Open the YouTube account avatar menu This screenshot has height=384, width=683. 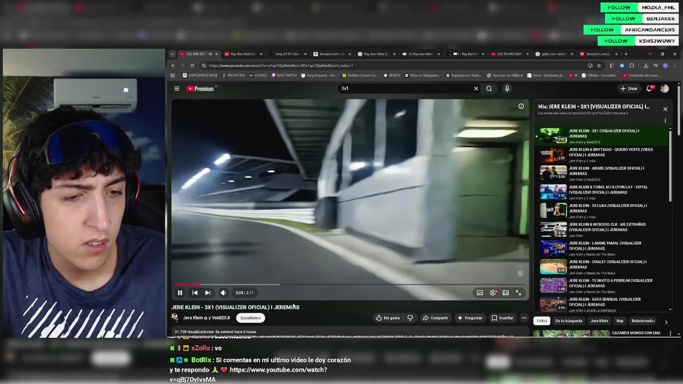tap(664, 89)
